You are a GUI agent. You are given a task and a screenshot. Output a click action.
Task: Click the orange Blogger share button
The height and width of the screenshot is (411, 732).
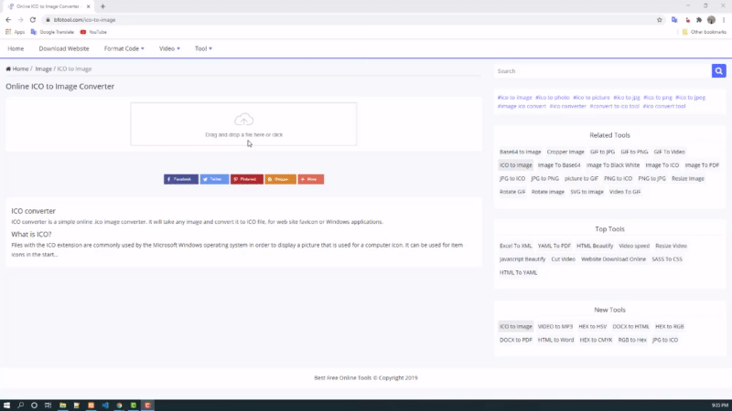pyautogui.click(x=280, y=179)
